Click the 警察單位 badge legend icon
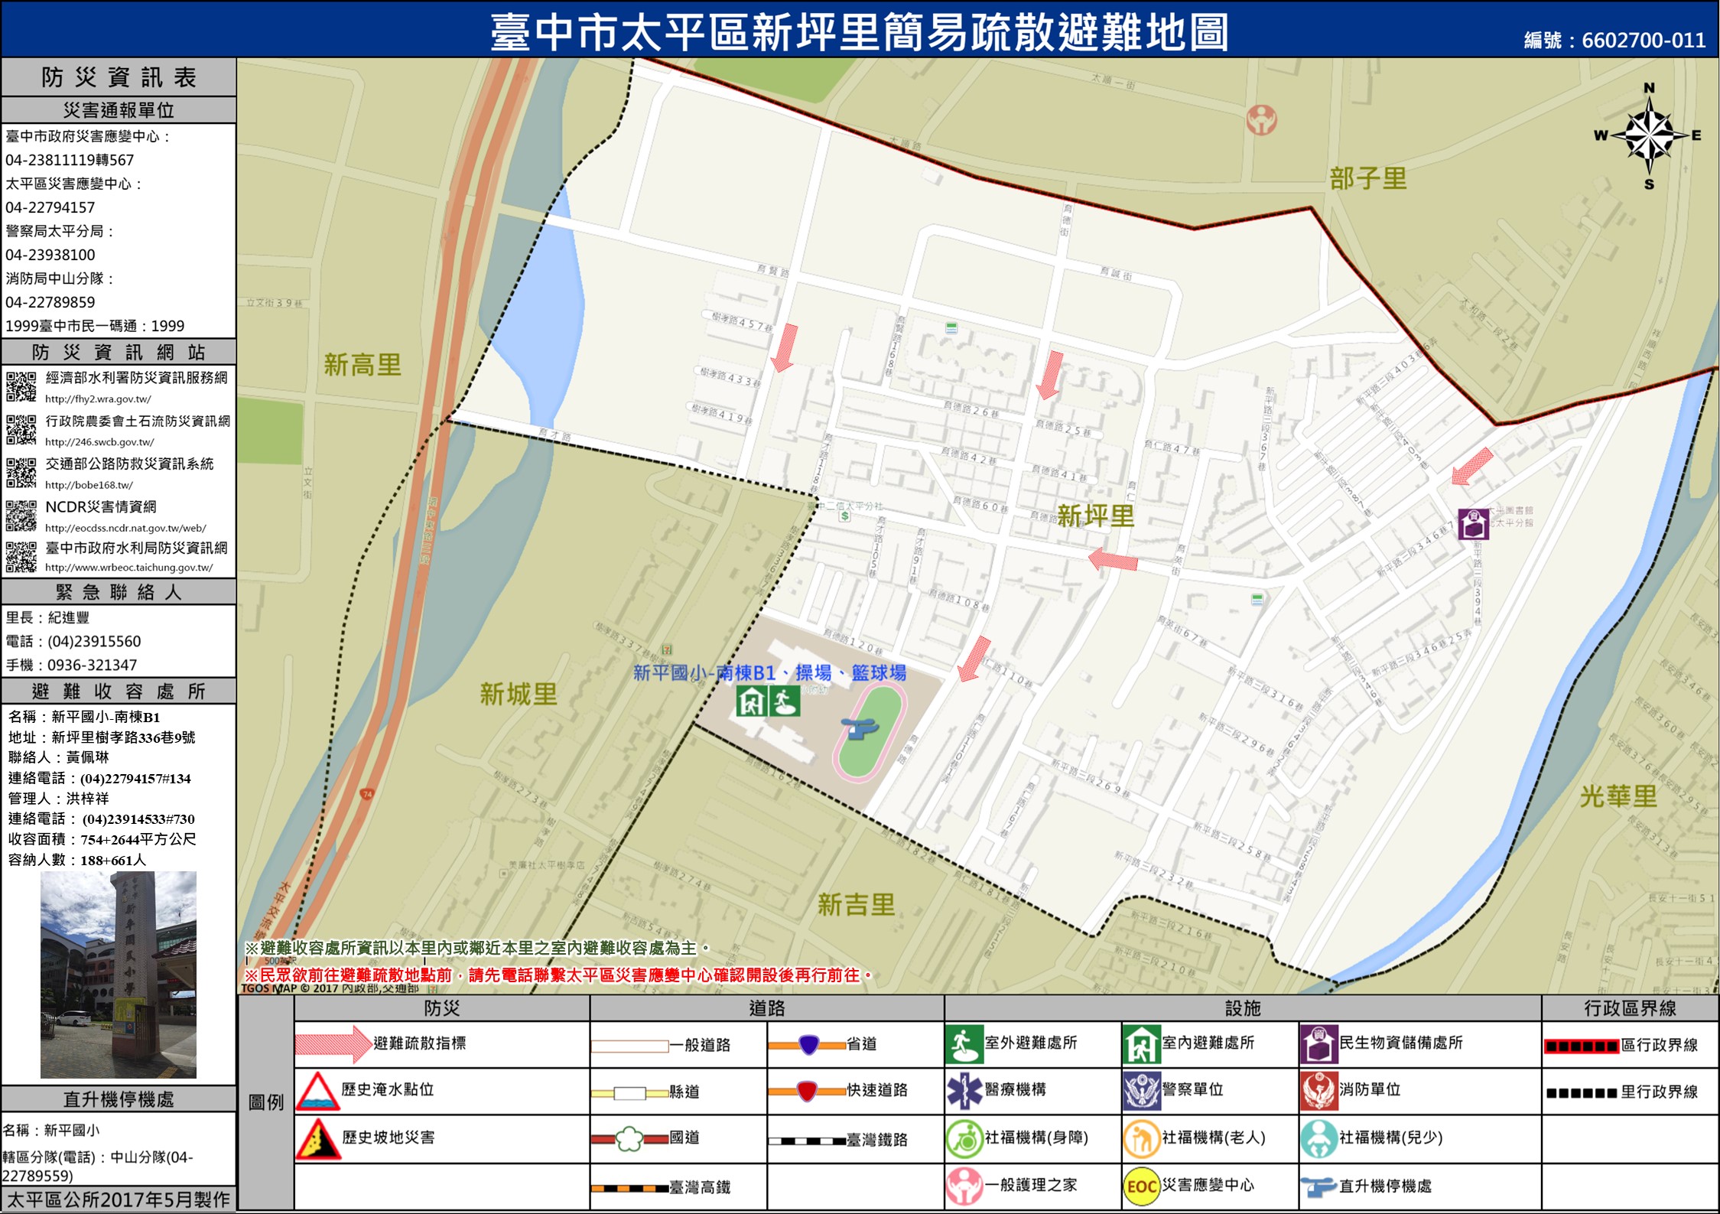Image resolution: width=1720 pixels, height=1214 pixels. point(1141,1091)
